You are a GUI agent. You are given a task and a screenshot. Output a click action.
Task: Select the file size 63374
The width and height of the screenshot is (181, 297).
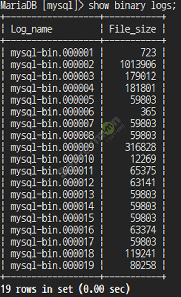[x=143, y=230]
